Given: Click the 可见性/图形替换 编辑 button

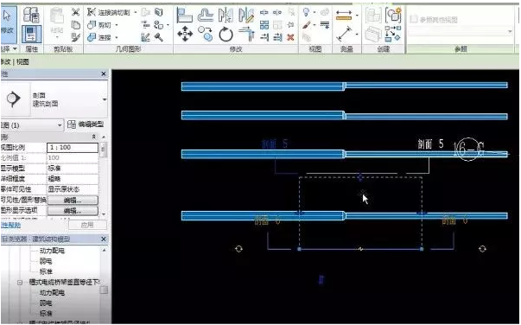Looking at the screenshot, I should pos(73,200).
